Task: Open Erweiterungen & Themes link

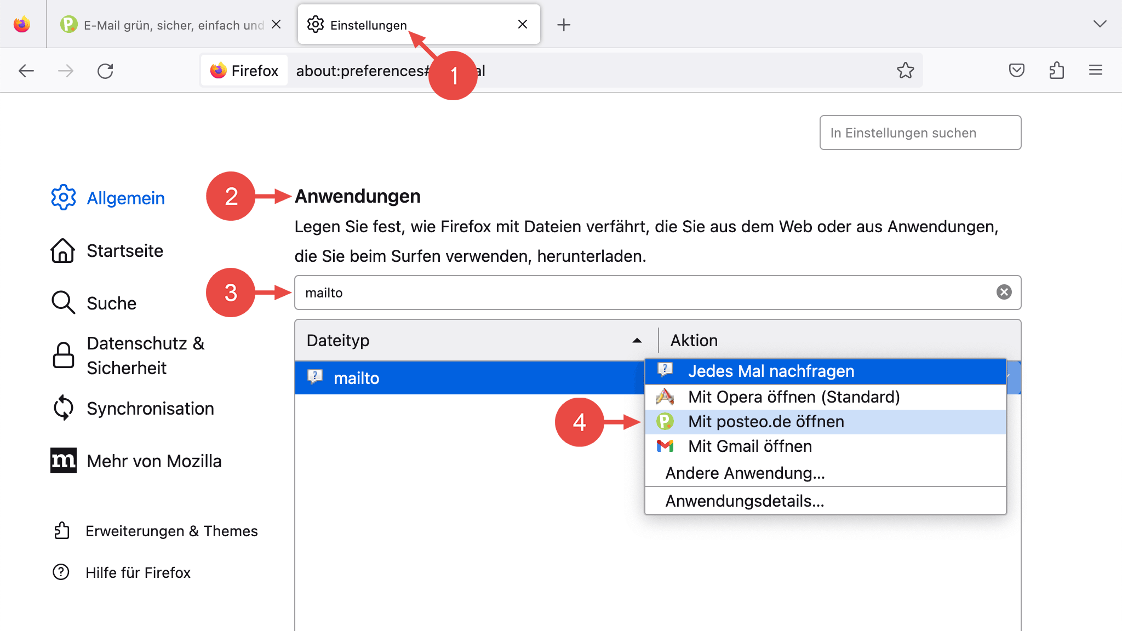Action: click(x=171, y=531)
